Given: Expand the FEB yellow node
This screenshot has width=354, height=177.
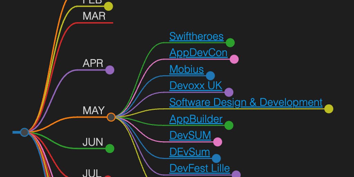Looking at the screenshot, I should tap(109, 6).
